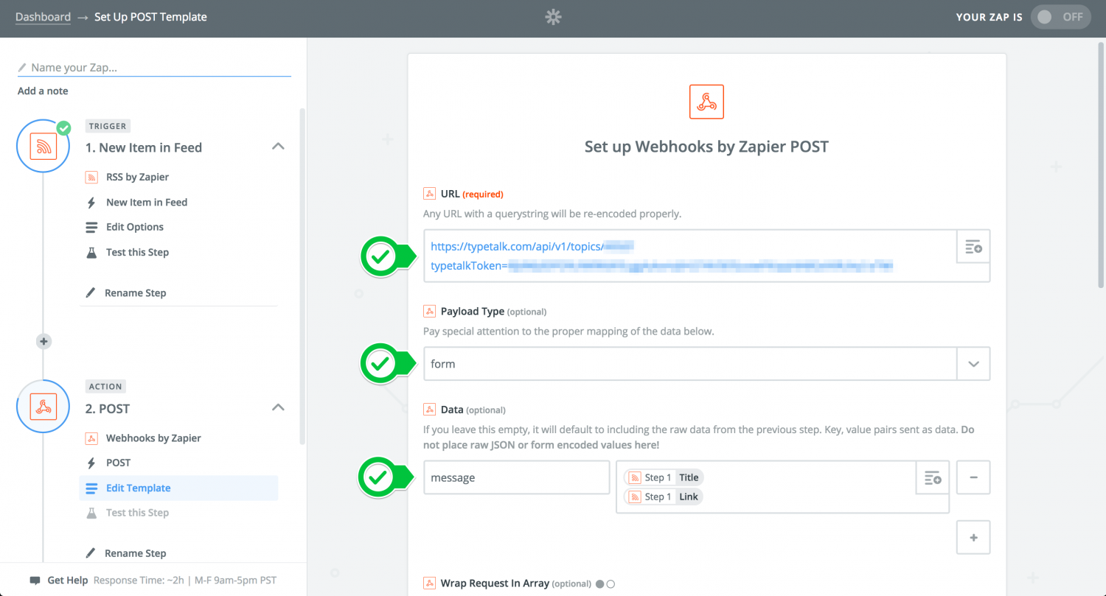The width and height of the screenshot is (1106, 596).
Task: Collapse the New Item in Feed step
Action: click(278, 147)
